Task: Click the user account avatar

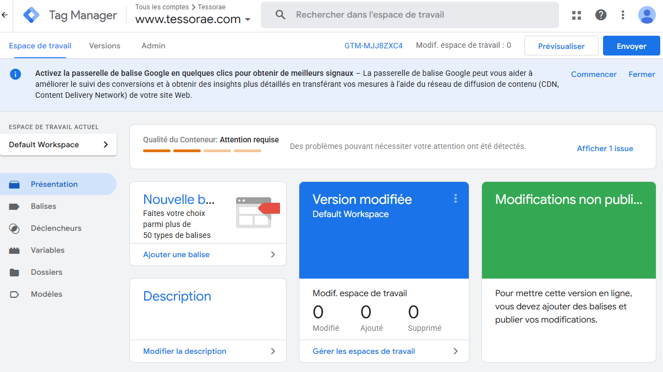Action: pos(647,15)
